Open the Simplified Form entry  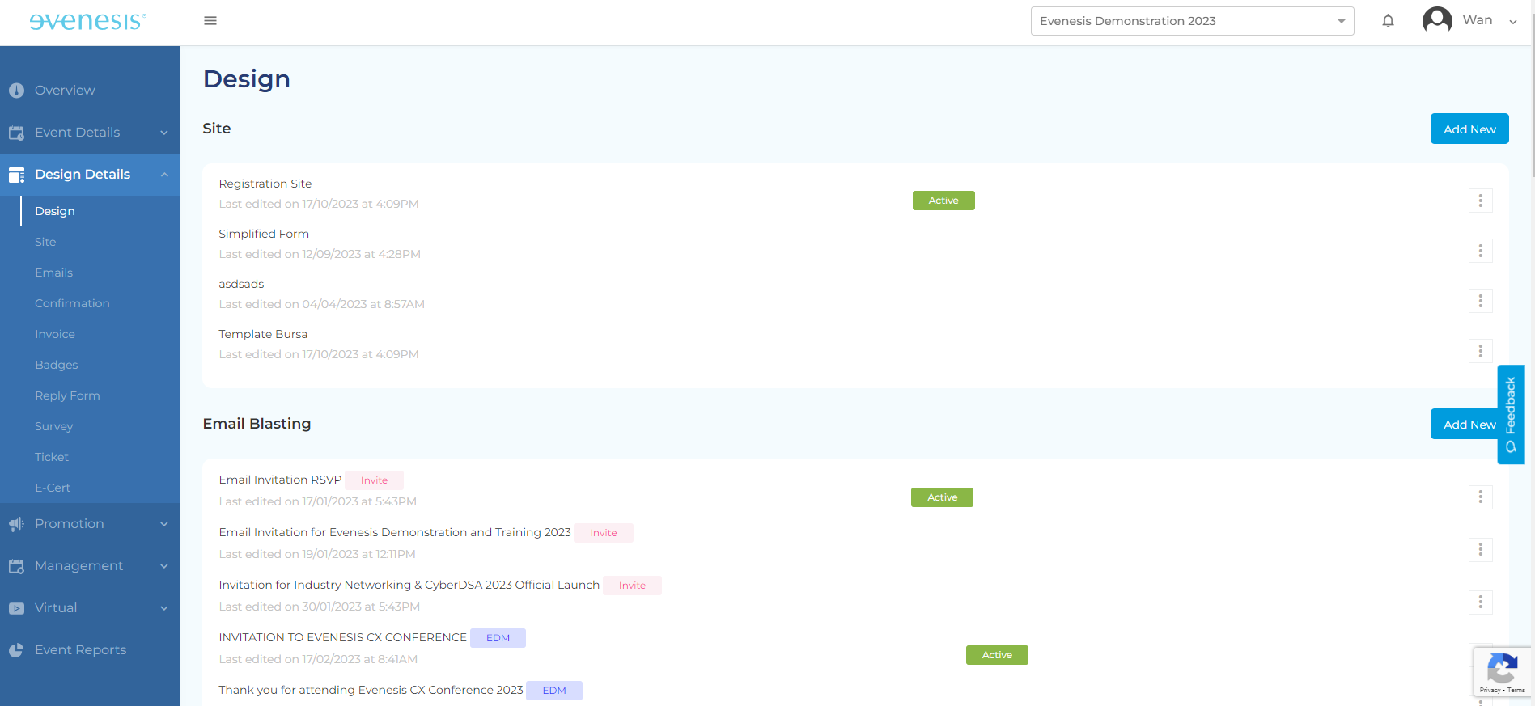tap(264, 234)
